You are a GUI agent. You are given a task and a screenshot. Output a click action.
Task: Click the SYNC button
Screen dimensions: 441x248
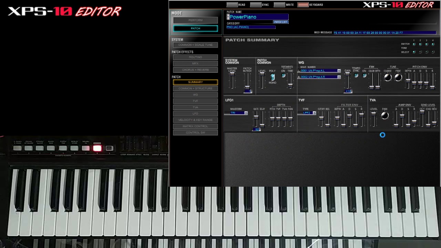coord(256,5)
